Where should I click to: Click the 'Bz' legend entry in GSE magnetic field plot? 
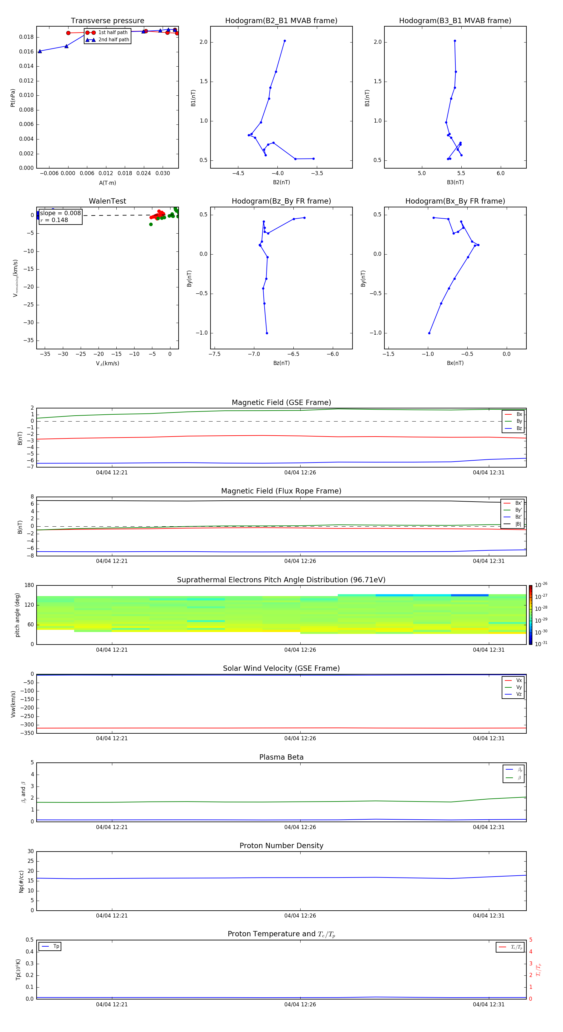[x=513, y=428]
